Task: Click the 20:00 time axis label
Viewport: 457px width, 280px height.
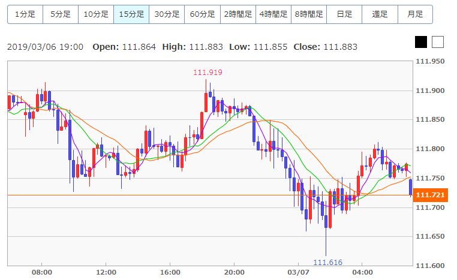Action: click(x=234, y=272)
